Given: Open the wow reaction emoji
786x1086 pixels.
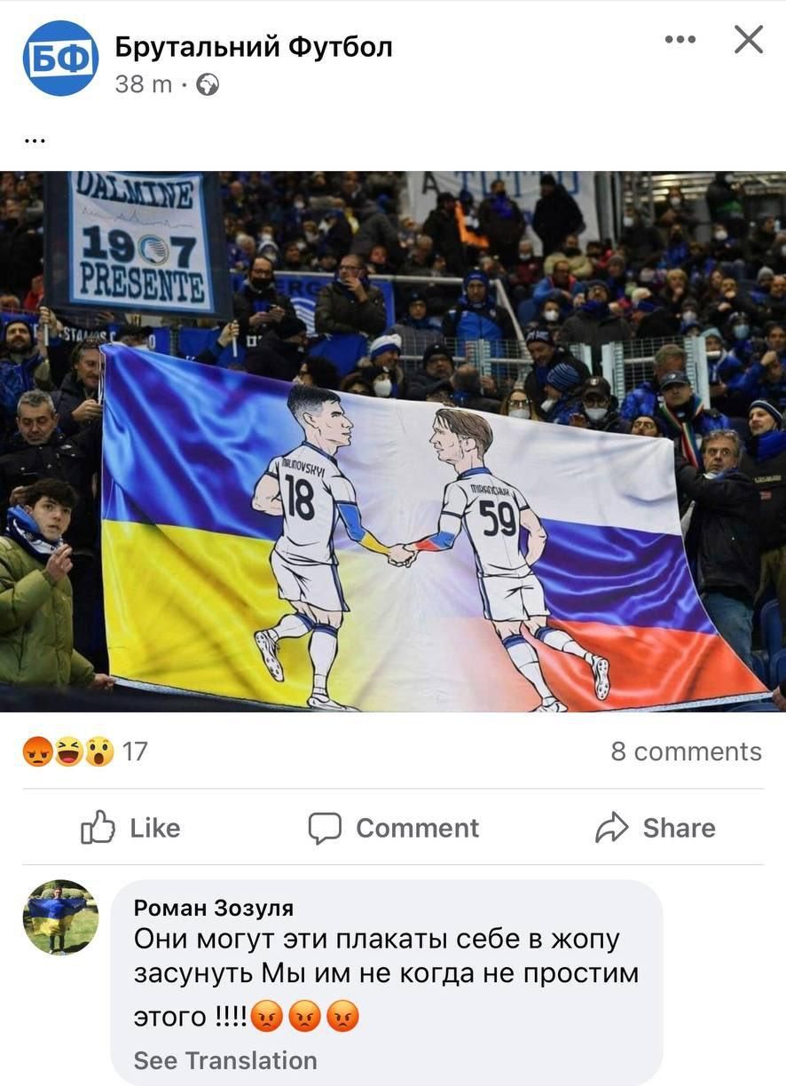Looking at the screenshot, I should coord(99,752).
